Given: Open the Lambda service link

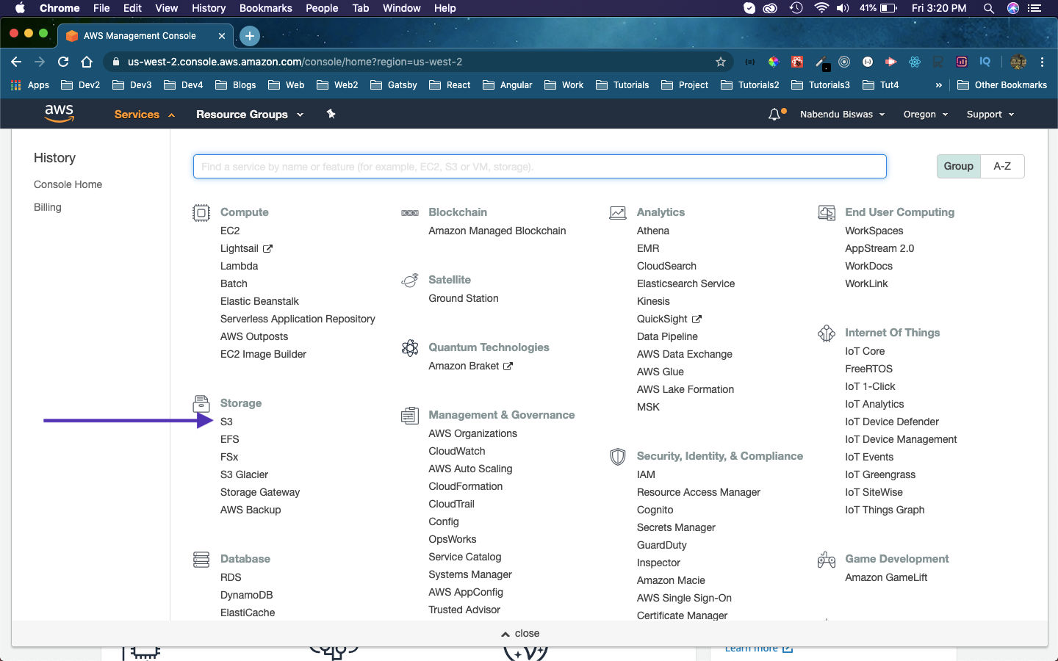Looking at the screenshot, I should click(x=240, y=266).
